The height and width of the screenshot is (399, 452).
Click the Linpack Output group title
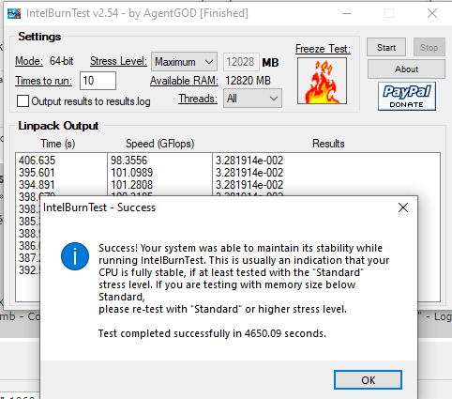[58, 126]
